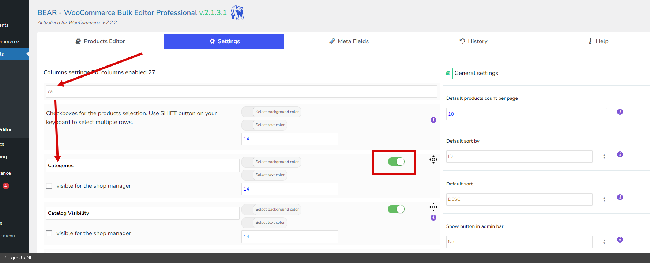Click info icon beside Show button in admin bar
Screen dimensions: 650x263
pyautogui.click(x=620, y=240)
